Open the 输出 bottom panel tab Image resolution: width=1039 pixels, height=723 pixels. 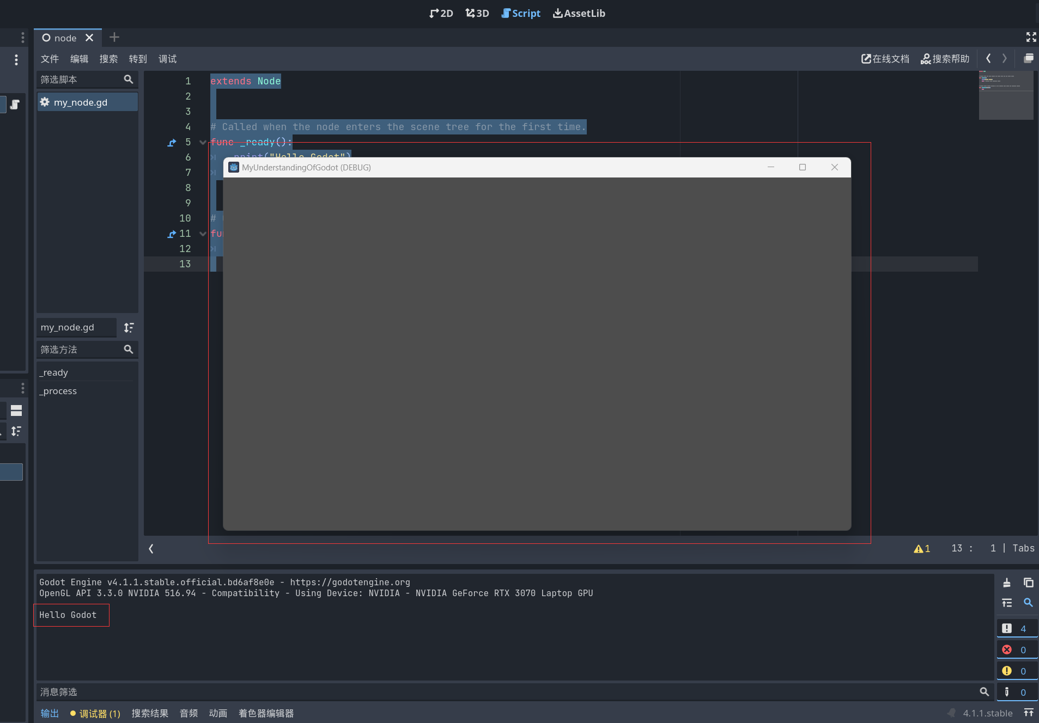coord(50,713)
